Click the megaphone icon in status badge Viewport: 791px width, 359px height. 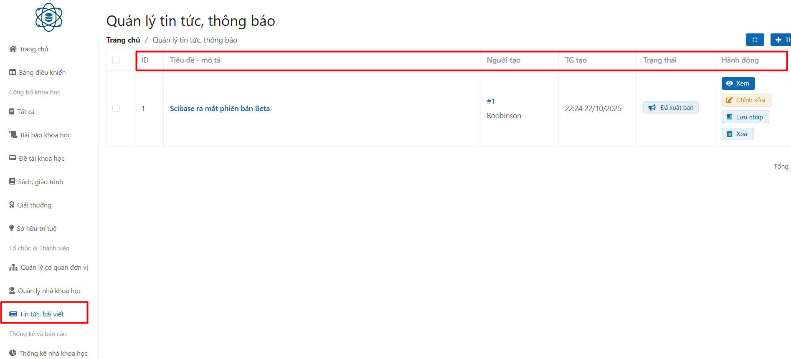652,108
